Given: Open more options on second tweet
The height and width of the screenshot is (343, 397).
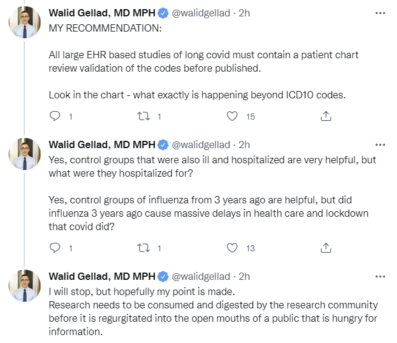Looking at the screenshot, I should [x=380, y=144].
